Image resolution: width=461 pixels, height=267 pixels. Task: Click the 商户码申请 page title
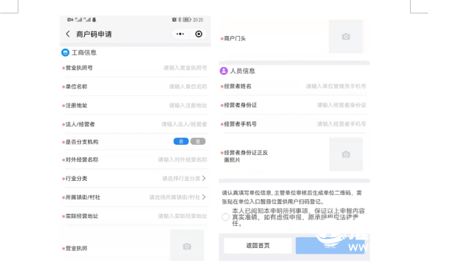[94, 34]
